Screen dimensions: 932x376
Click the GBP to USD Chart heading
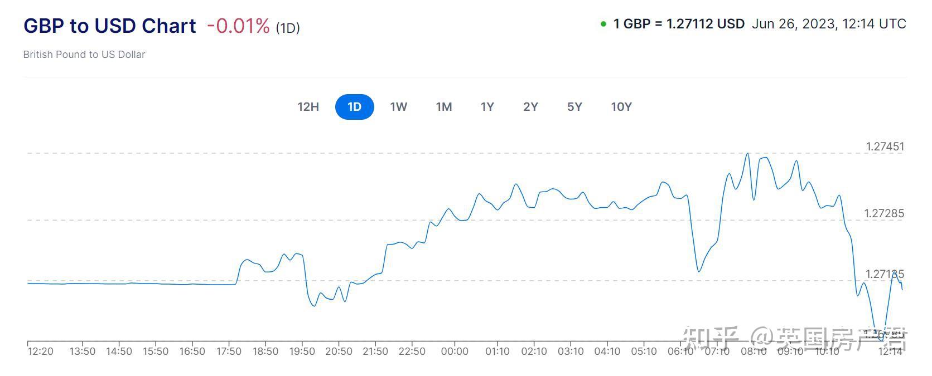click(x=110, y=26)
